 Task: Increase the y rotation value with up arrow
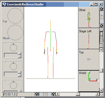pyautogui.click(x=20, y=72)
